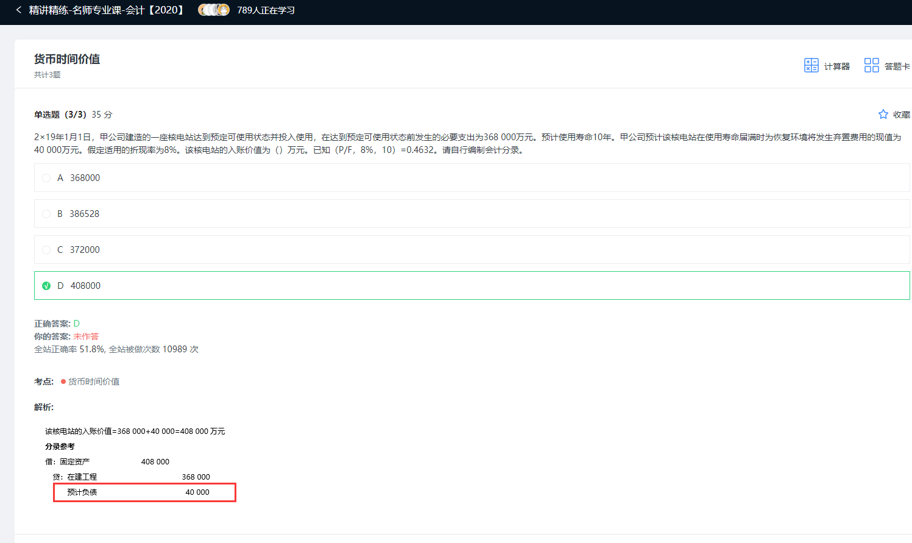Image resolution: width=912 pixels, height=543 pixels.
Task: Click the 408000 answer text in option D
Action: [x=85, y=286]
